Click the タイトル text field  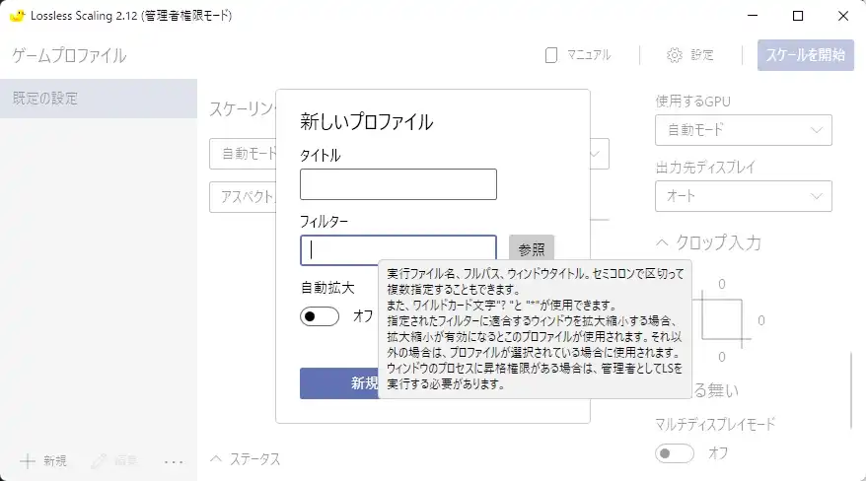[x=397, y=184]
